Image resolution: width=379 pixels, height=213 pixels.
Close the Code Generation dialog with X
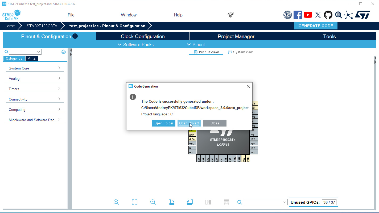[x=248, y=86]
